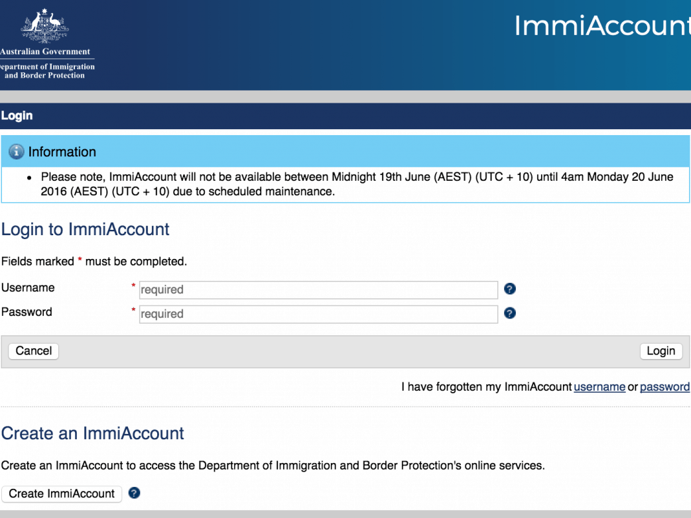Click the scheduled maintenance notice text
The height and width of the screenshot is (518, 691).
(x=357, y=185)
